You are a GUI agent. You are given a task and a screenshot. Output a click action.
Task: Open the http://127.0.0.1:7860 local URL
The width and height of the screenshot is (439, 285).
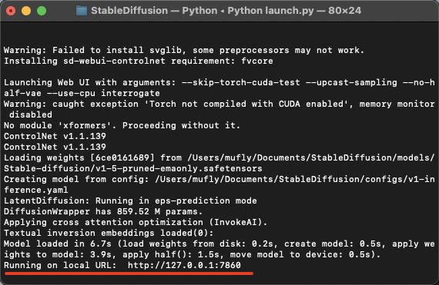pyautogui.click(x=184, y=265)
